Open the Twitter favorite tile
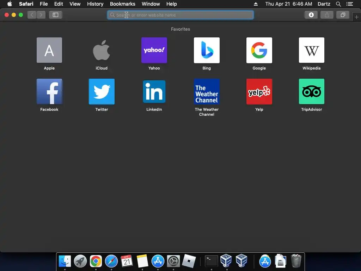 pyautogui.click(x=102, y=91)
